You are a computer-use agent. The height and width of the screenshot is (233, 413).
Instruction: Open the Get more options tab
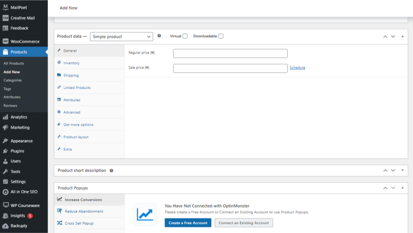point(89,125)
